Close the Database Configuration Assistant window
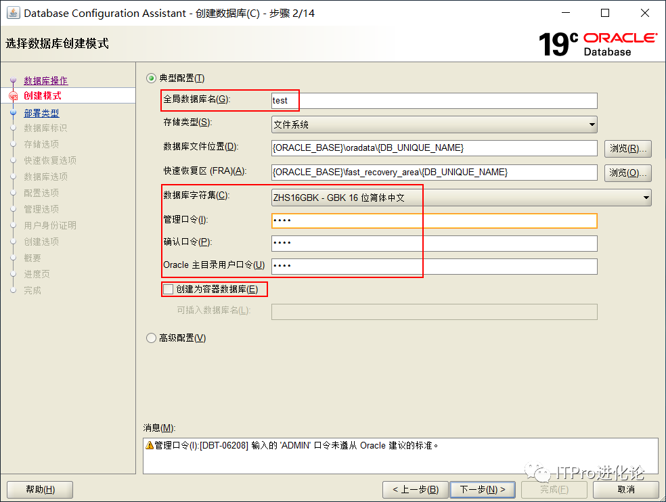This screenshot has width=666, height=502. coord(645,13)
